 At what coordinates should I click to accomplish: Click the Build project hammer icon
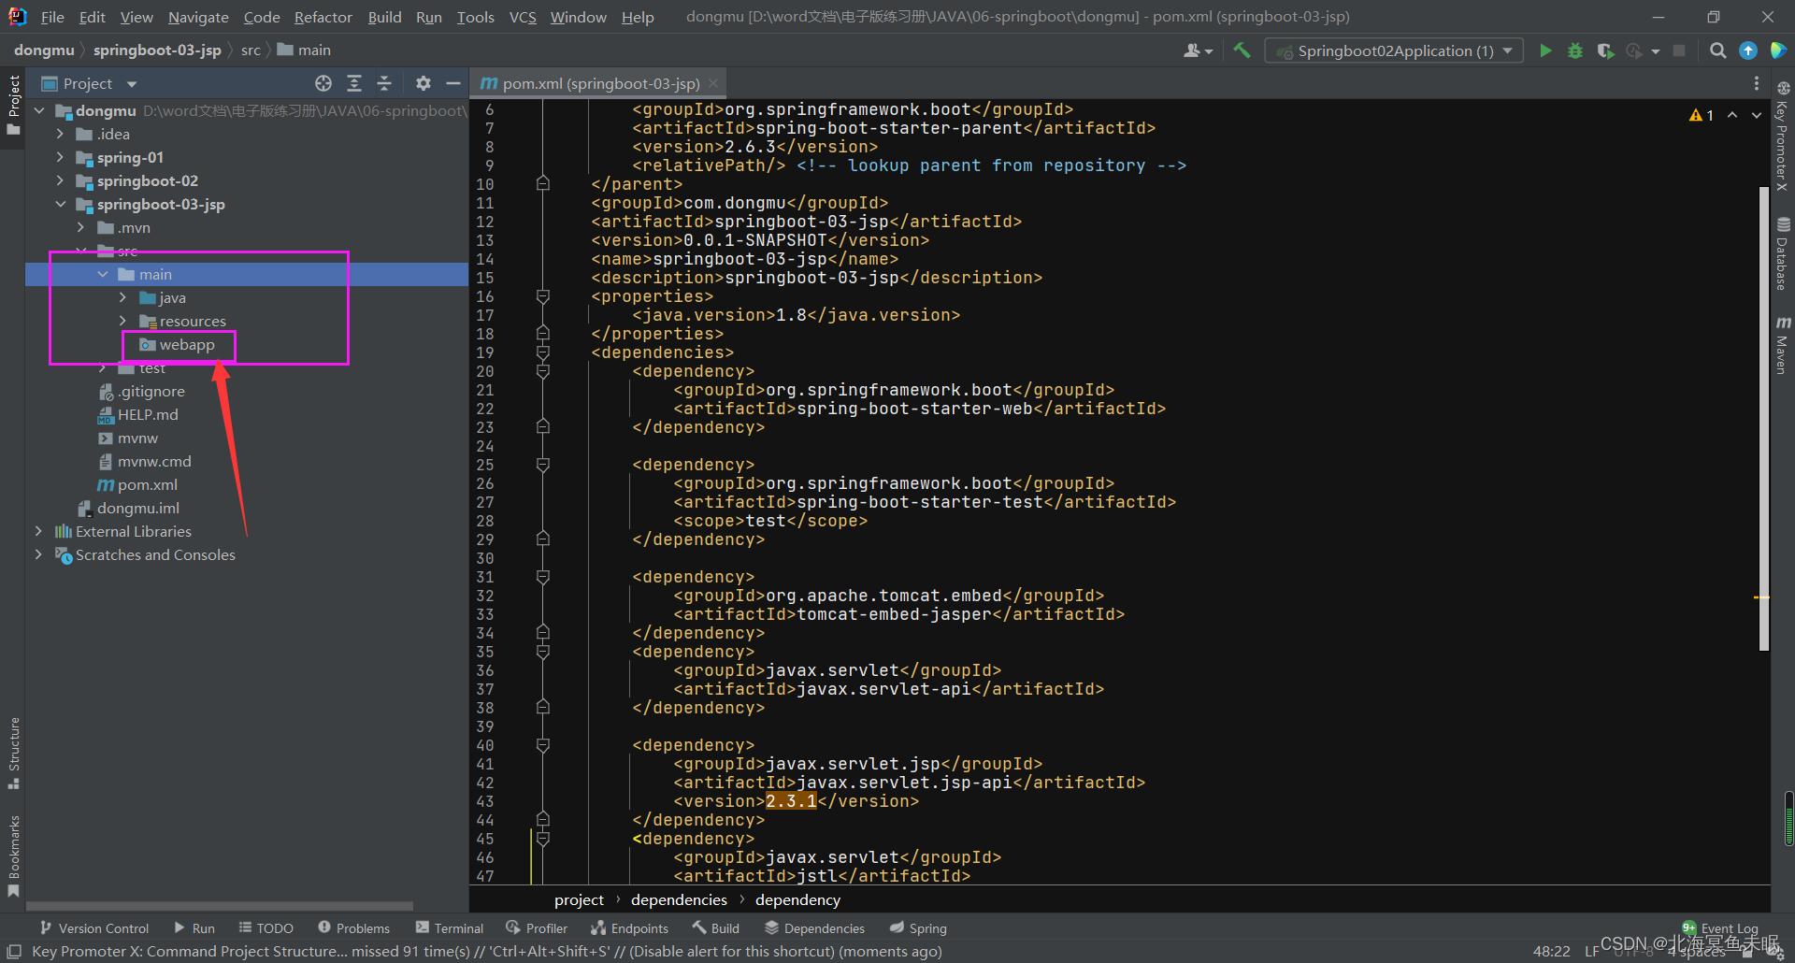pyautogui.click(x=1242, y=50)
